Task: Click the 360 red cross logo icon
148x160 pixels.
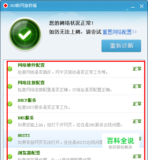Action: pyautogui.click(x=6, y=6)
